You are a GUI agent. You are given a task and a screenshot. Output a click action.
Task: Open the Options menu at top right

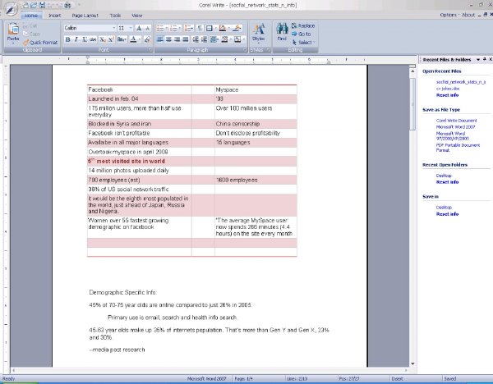click(x=449, y=15)
